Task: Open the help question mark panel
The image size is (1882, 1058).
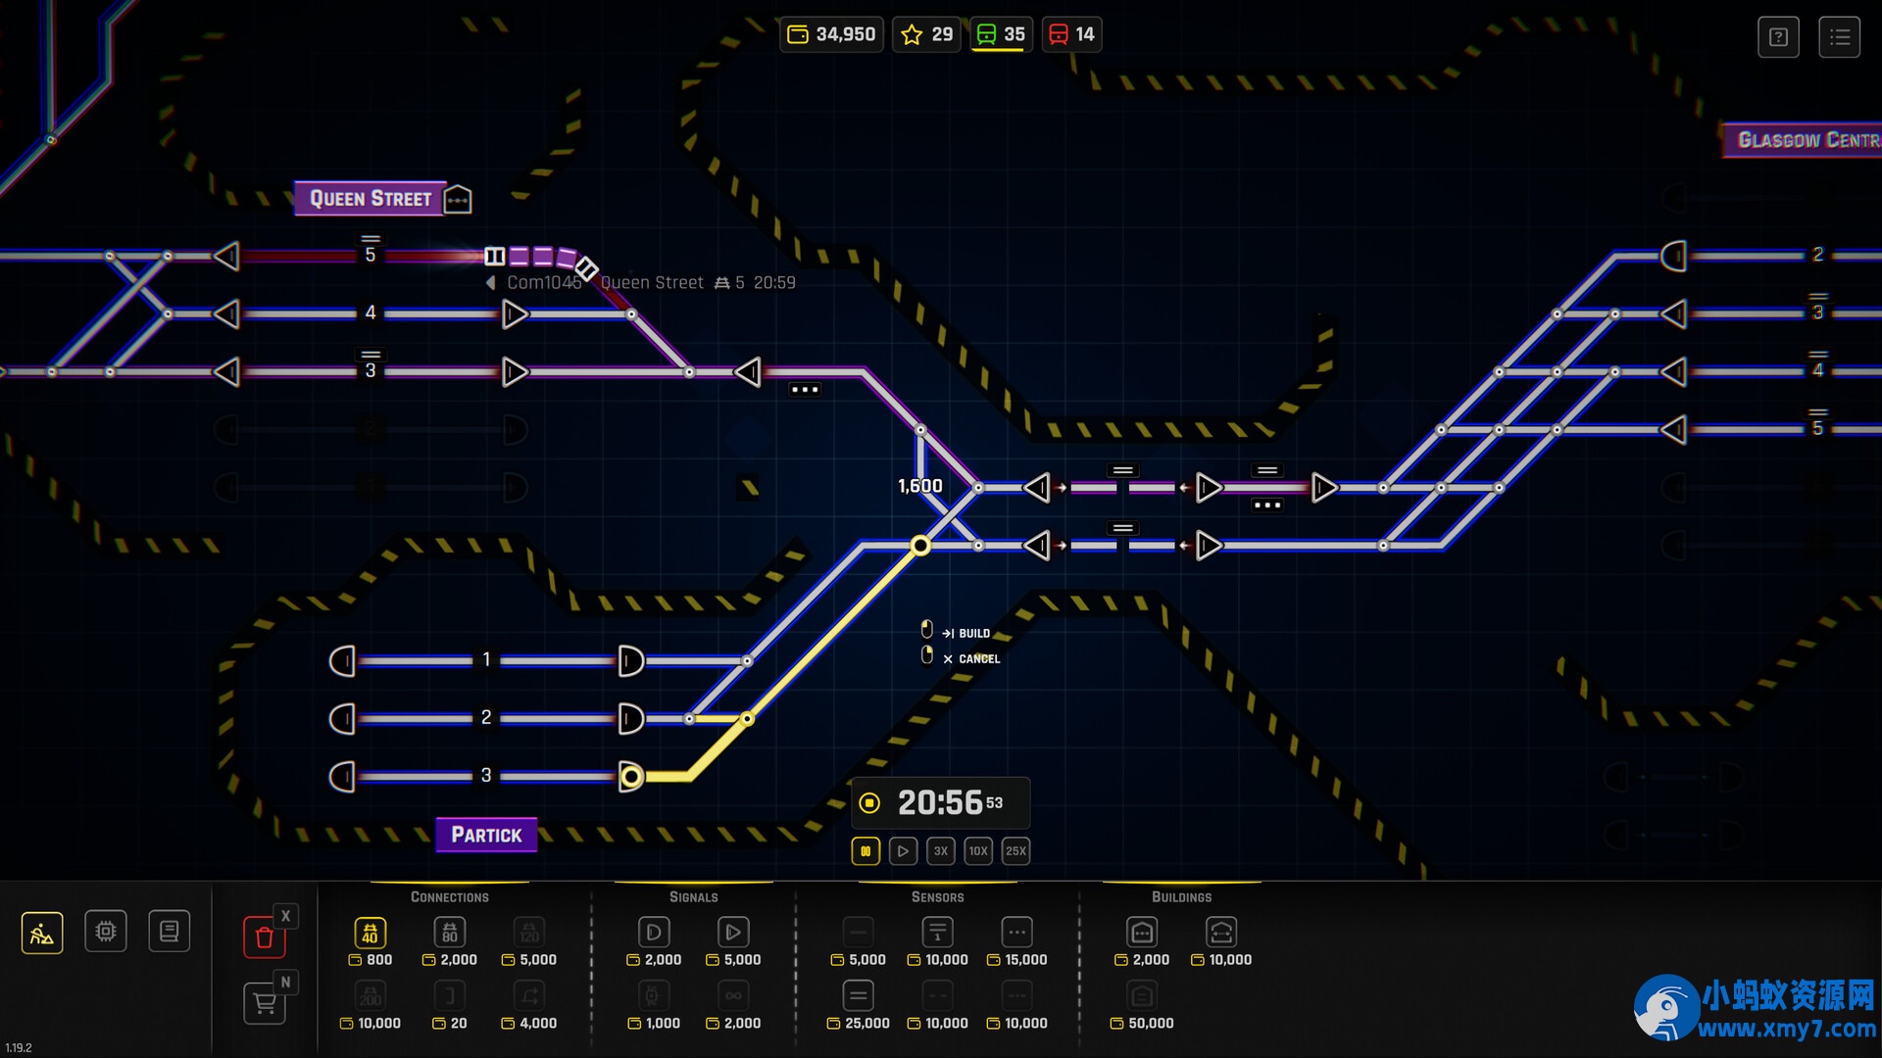Action: click(1778, 37)
